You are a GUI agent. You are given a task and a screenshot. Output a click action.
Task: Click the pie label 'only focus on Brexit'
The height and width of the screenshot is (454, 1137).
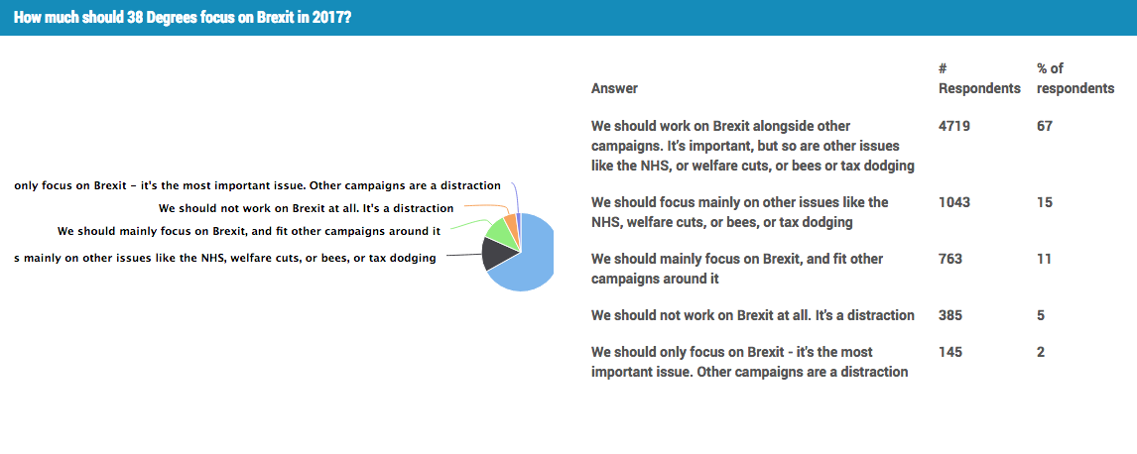[x=257, y=185]
